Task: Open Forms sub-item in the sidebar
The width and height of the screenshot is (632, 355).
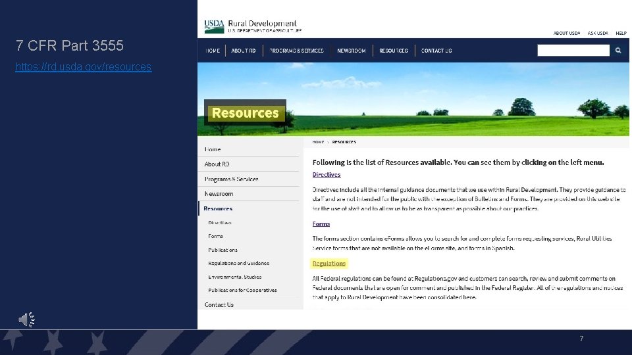Action: (216, 236)
